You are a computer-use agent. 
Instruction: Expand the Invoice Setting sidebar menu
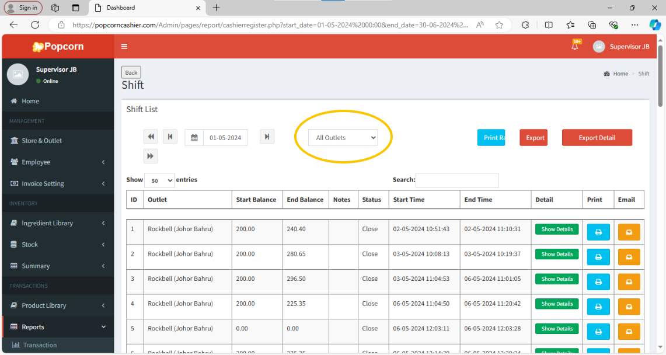[x=58, y=183]
